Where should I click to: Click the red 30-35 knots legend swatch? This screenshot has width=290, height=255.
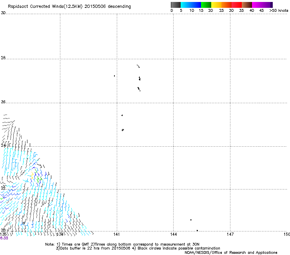(x=237, y=5)
